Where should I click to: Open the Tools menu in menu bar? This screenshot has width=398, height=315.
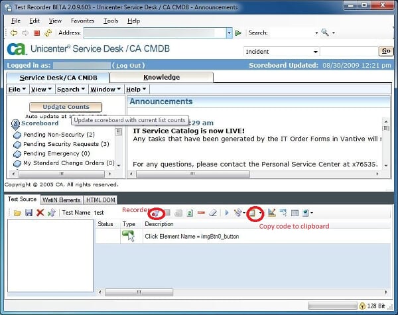[111, 21]
